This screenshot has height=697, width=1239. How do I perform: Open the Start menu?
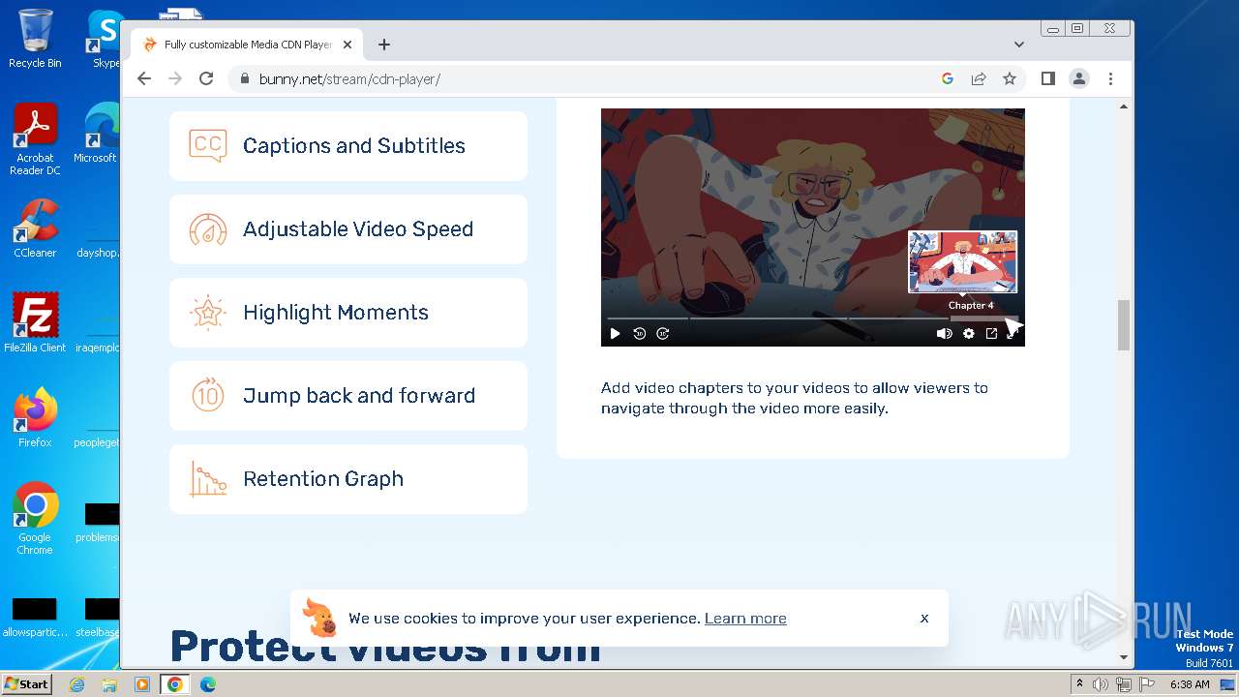[x=27, y=683]
